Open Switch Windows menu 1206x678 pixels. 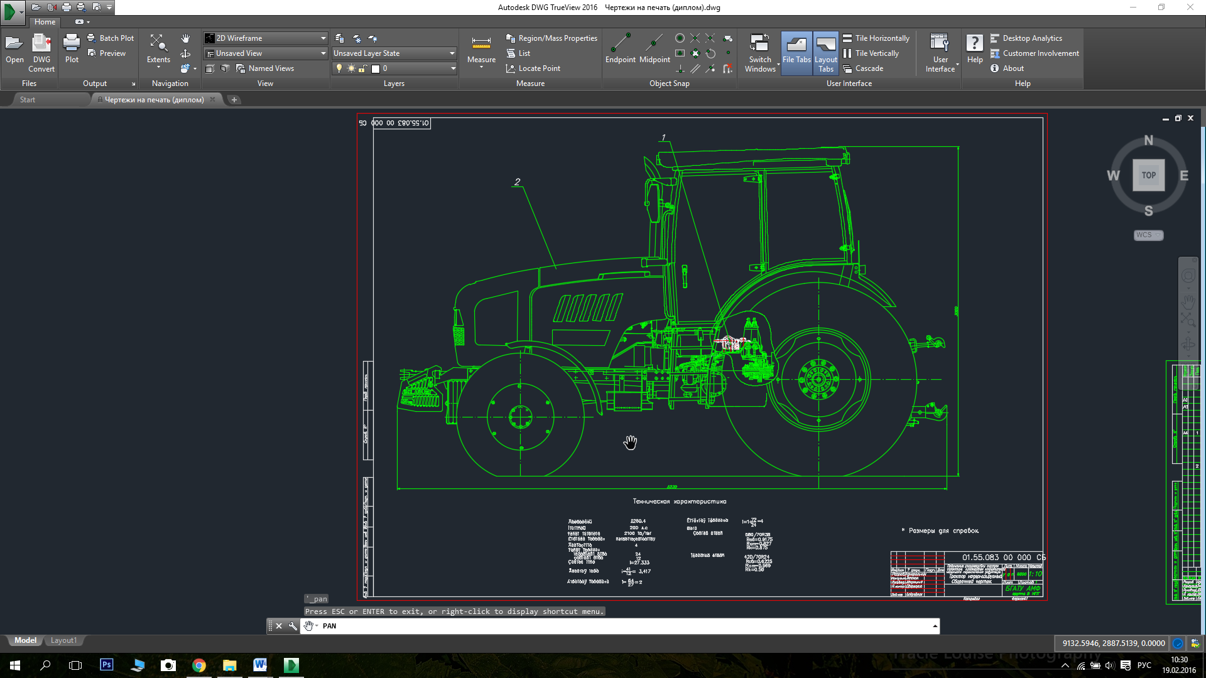coord(760,53)
